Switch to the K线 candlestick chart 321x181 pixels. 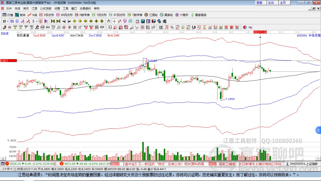coord(33,15)
